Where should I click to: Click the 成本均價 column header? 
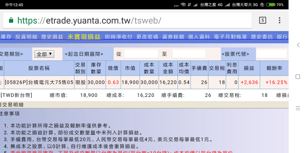(x=184, y=68)
